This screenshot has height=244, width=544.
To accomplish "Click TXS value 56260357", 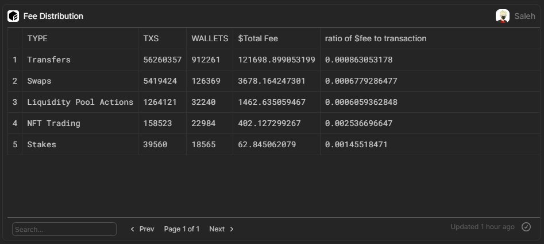I will click(163, 60).
